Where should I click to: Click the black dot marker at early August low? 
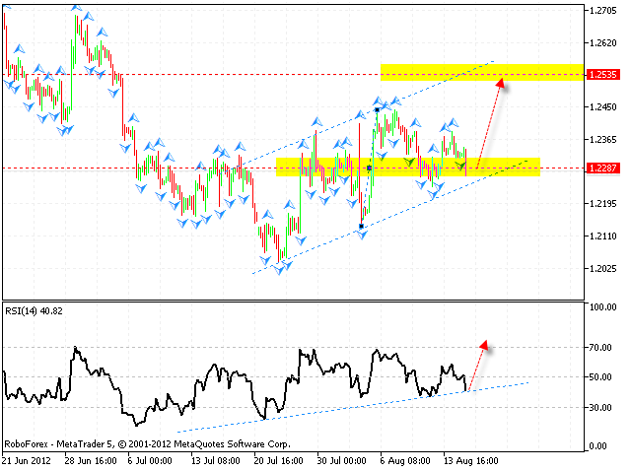click(x=362, y=227)
